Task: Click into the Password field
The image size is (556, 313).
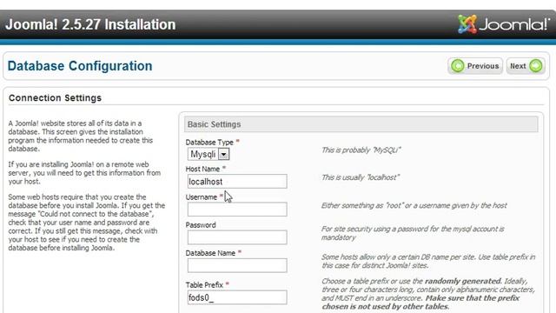Action: coord(237,237)
